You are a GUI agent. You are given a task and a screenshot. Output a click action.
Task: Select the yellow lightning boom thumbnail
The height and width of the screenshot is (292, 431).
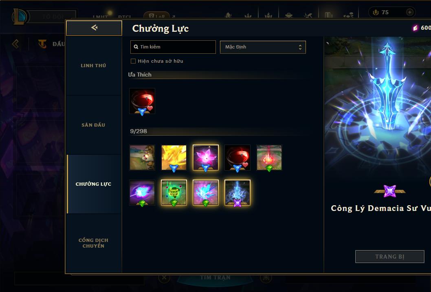tap(174, 158)
